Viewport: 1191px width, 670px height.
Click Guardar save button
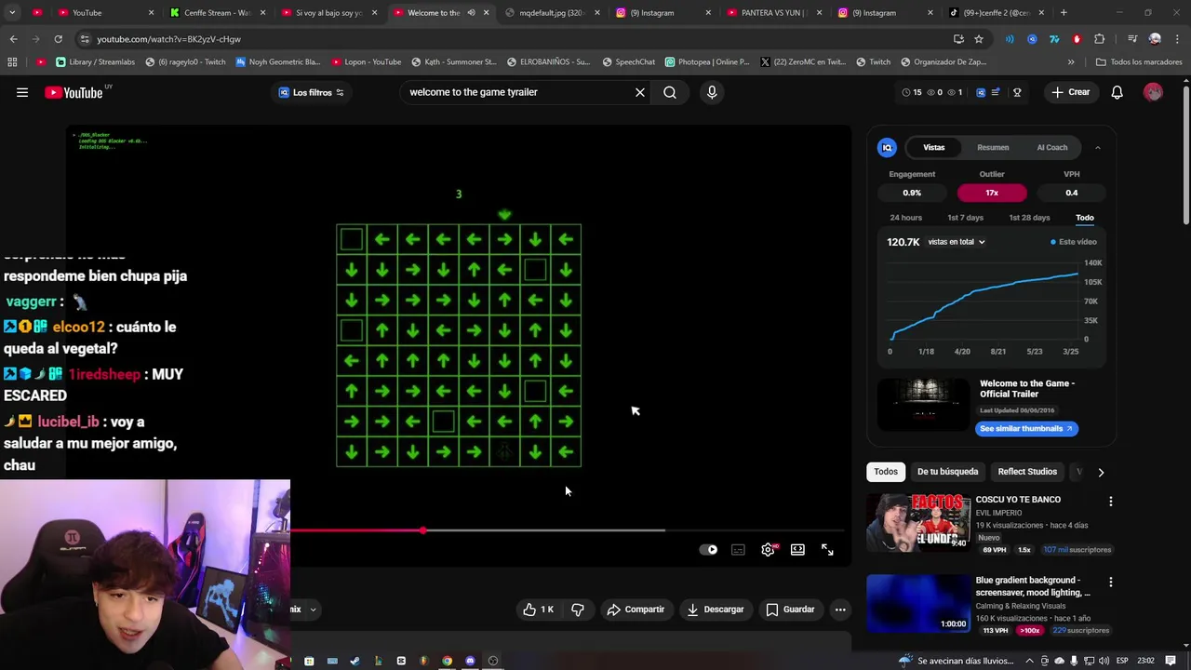point(791,610)
